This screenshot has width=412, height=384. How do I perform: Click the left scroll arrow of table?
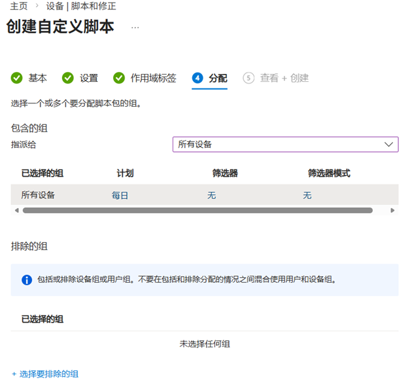click(x=16, y=211)
